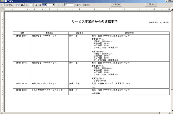Open find with the binoculars icon
This screenshot has height=114, width=173.
coord(22,5)
